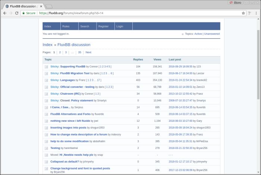The image size is (261, 175).
Task: Open FluxBB Alternatives and Forks topic
Action: 70,114
